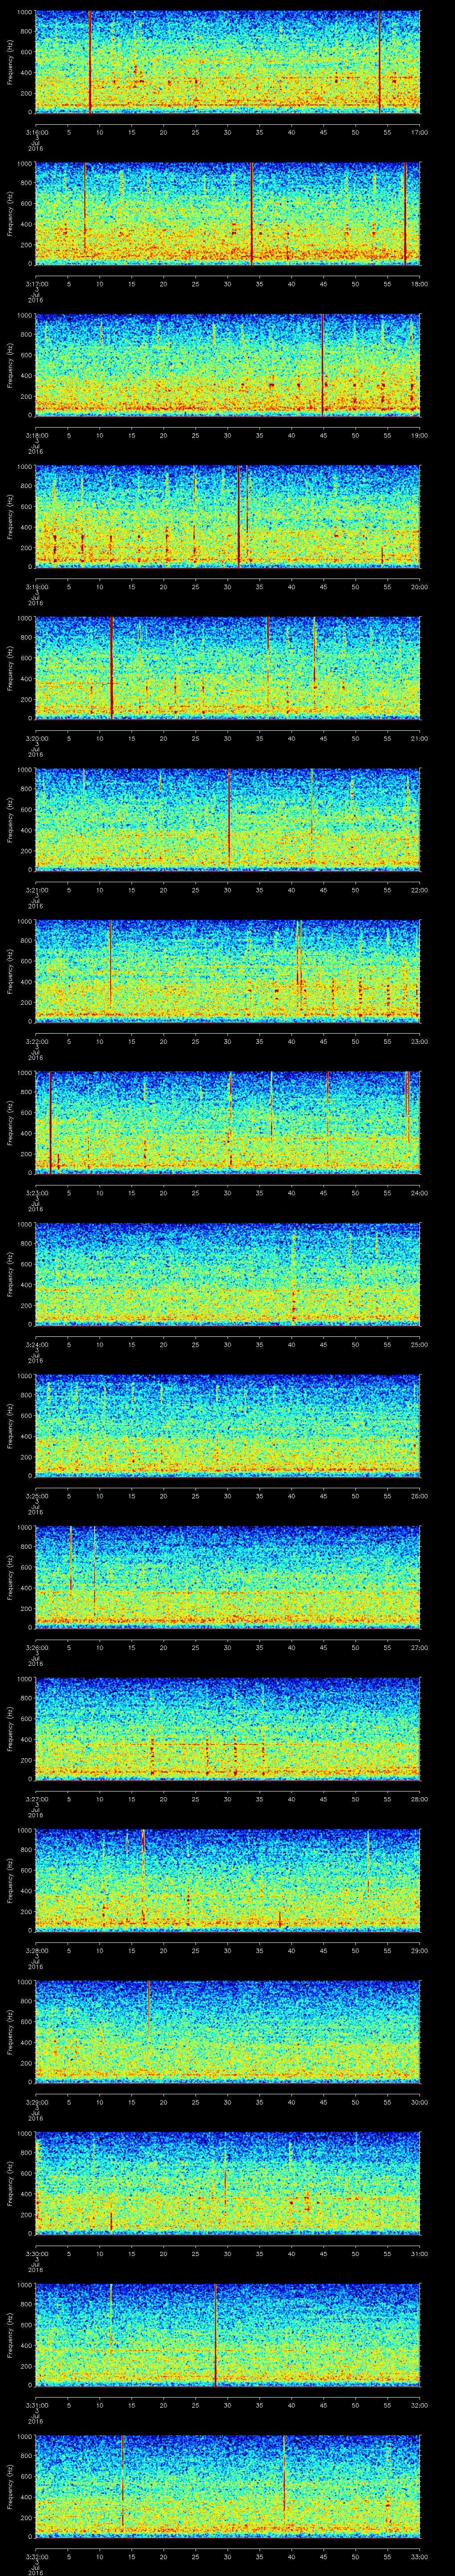Image resolution: width=455 pixels, height=2576 pixels.
Task: Pick the spectrogram panel starting at 3:22:00
Action: [x=227, y=971]
